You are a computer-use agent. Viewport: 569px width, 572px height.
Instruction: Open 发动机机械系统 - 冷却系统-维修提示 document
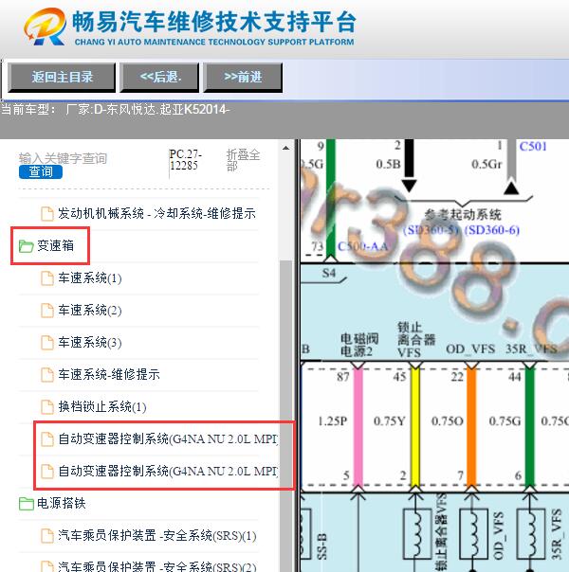click(x=156, y=213)
